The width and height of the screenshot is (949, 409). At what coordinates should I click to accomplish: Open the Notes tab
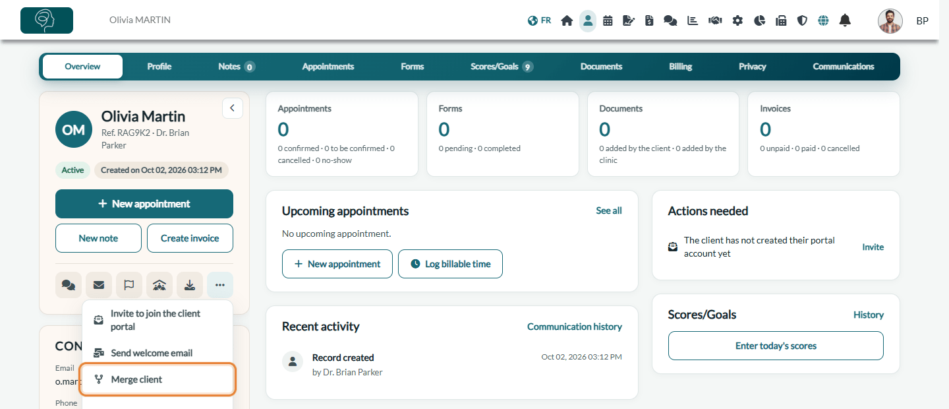tap(237, 67)
